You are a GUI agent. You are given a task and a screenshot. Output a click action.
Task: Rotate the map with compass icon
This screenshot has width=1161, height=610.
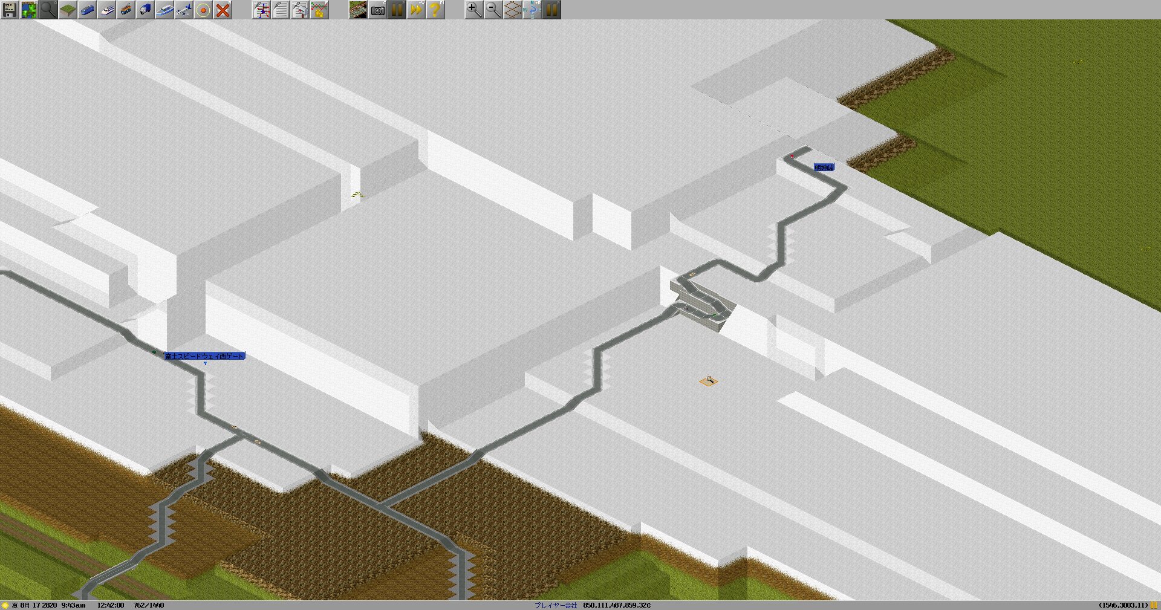pyautogui.click(x=532, y=10)
